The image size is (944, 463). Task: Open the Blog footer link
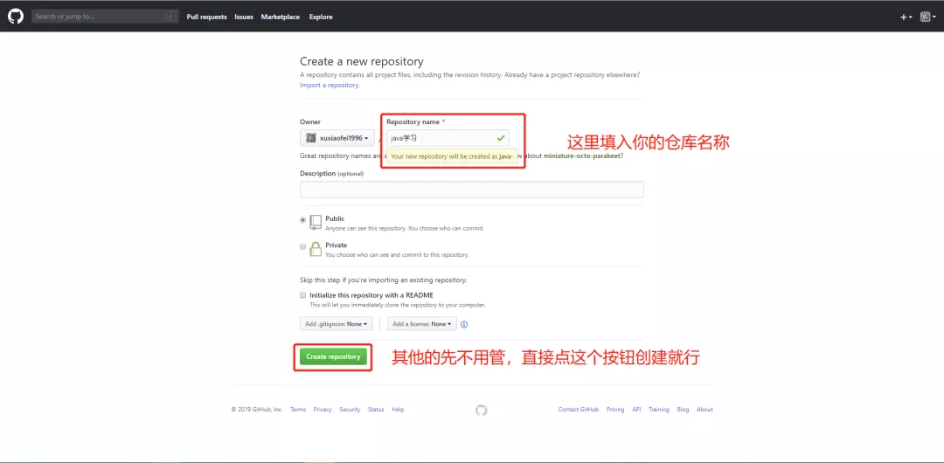[683, 410]
